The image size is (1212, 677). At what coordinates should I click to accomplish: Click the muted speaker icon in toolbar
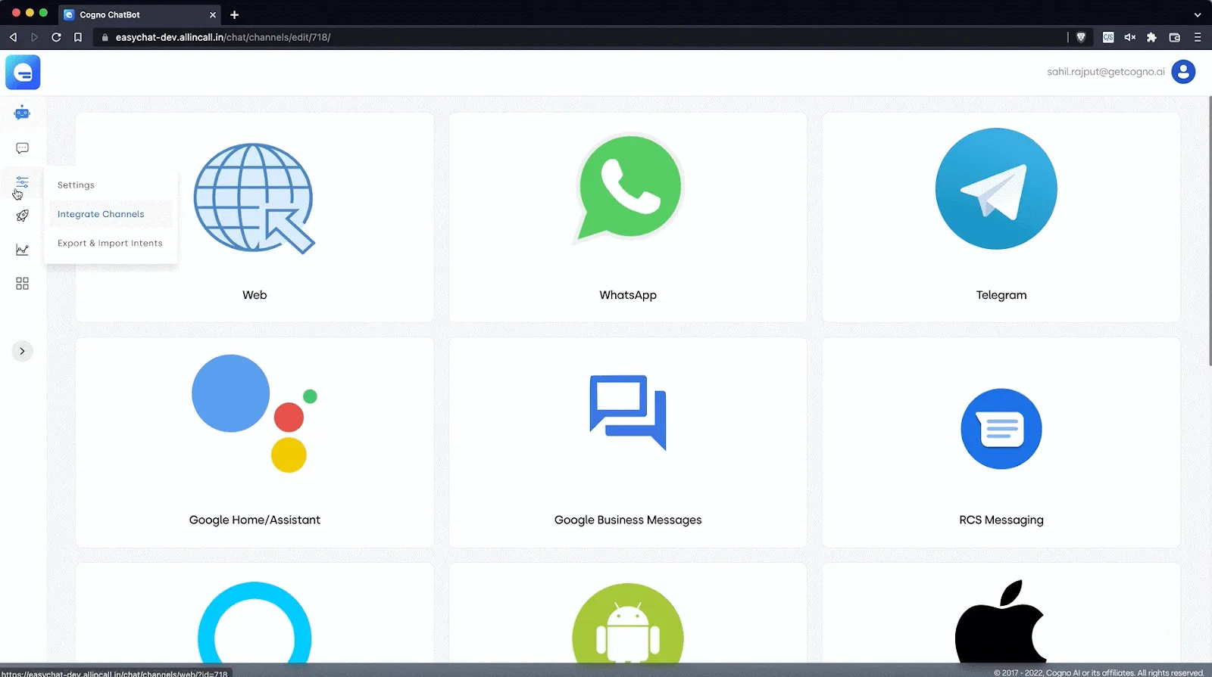tap(1129, 37)
